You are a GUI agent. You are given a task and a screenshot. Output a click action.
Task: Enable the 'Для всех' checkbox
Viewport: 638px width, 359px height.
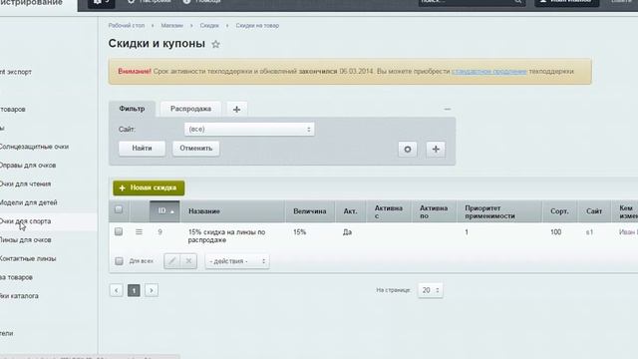[x=119, y=261]
